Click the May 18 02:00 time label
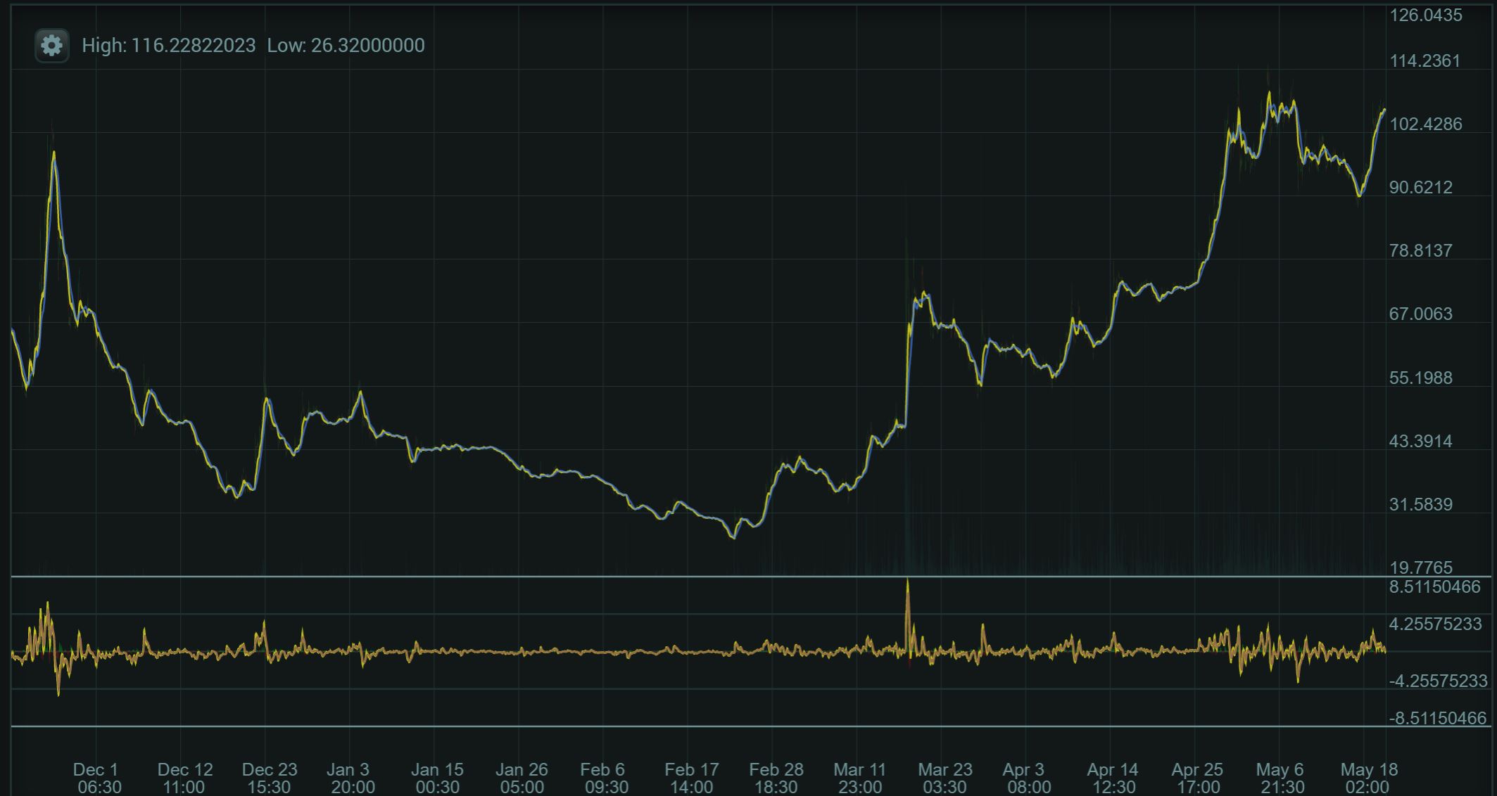 [1368, 778]
